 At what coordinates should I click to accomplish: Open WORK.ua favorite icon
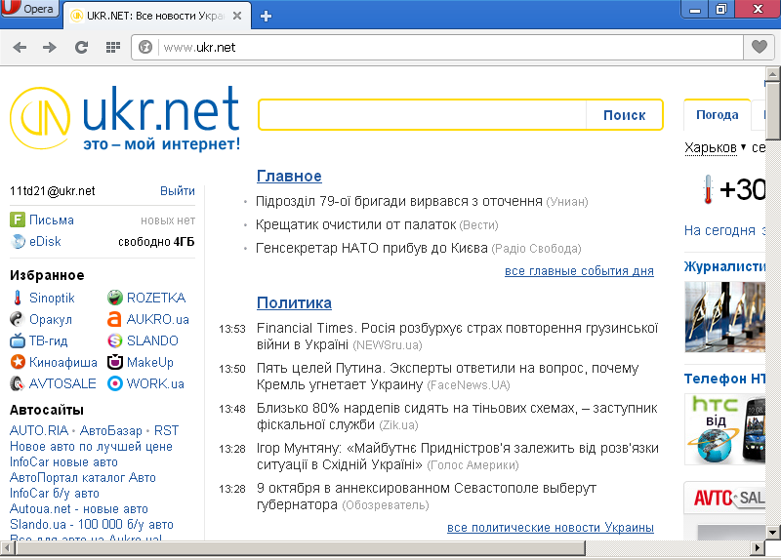tap(114, 383)
